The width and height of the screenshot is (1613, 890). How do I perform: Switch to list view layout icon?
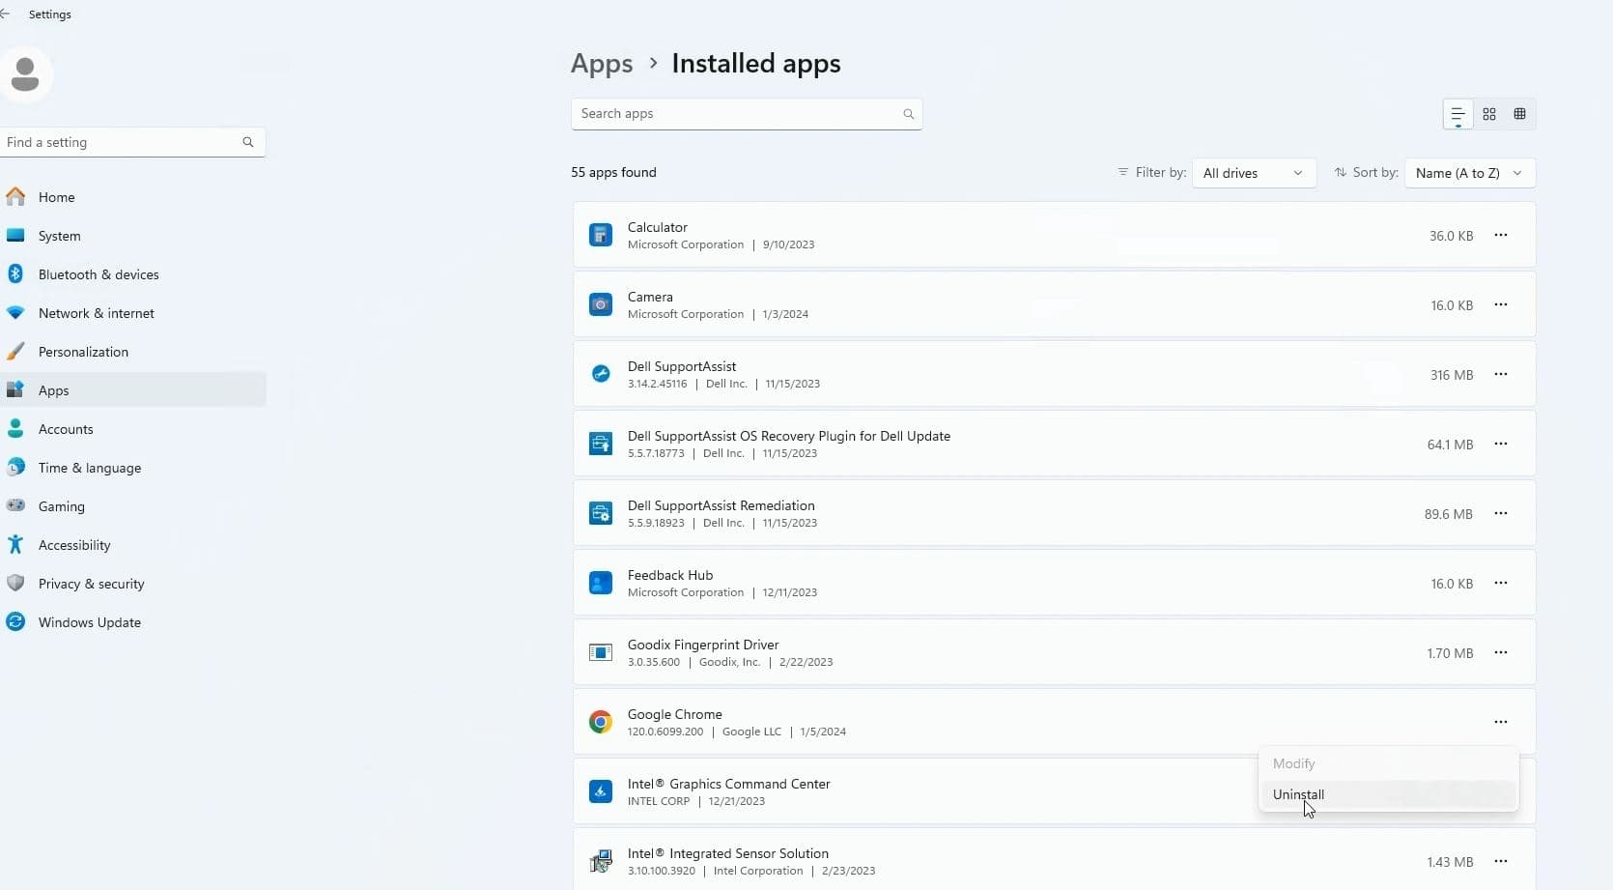1457,114
